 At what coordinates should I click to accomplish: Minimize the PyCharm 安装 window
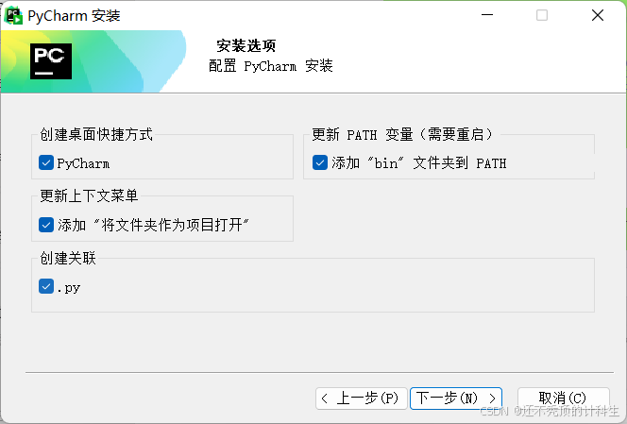coord(486,15)
